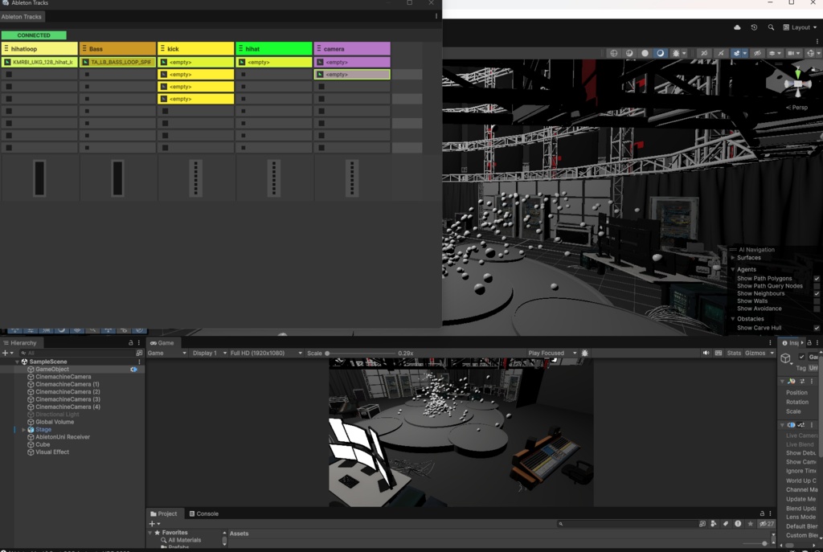Toggle Game view mute audio icon
The height and width of the screenshot is (552, 823).
coord(706,353)
